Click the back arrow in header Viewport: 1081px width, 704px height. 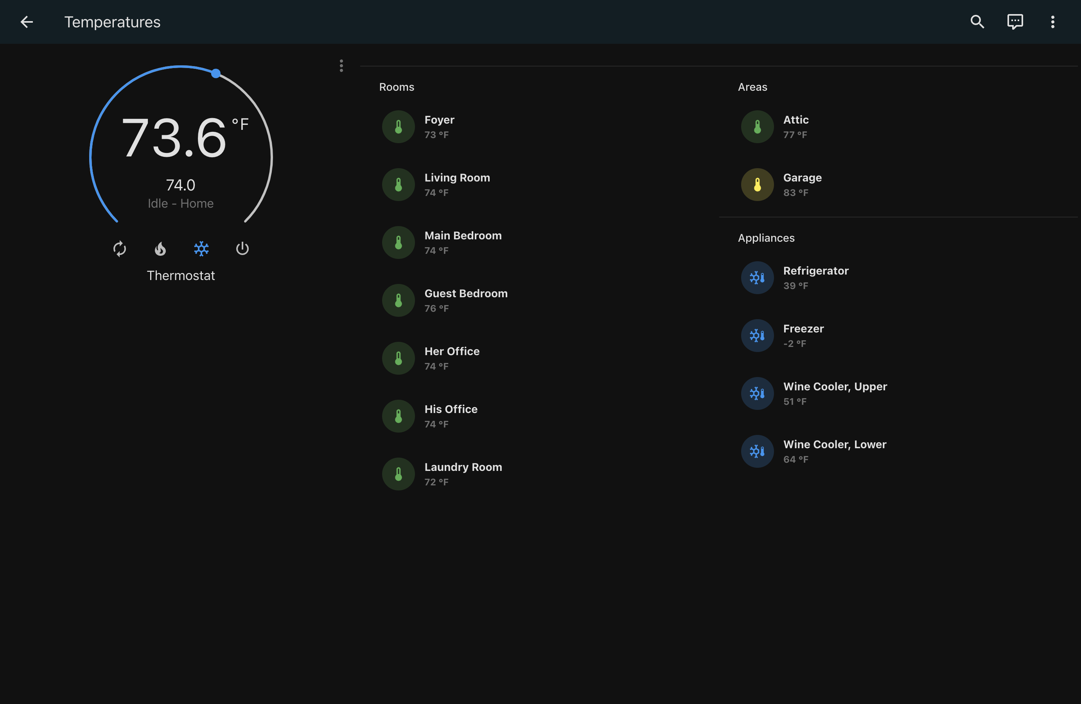27,22
